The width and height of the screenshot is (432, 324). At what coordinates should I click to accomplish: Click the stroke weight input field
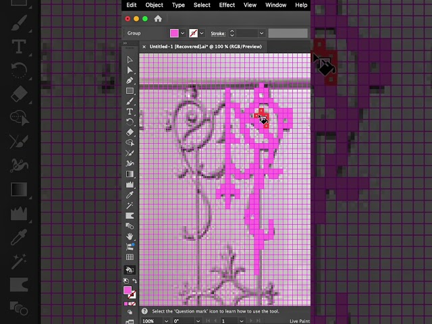248,33
